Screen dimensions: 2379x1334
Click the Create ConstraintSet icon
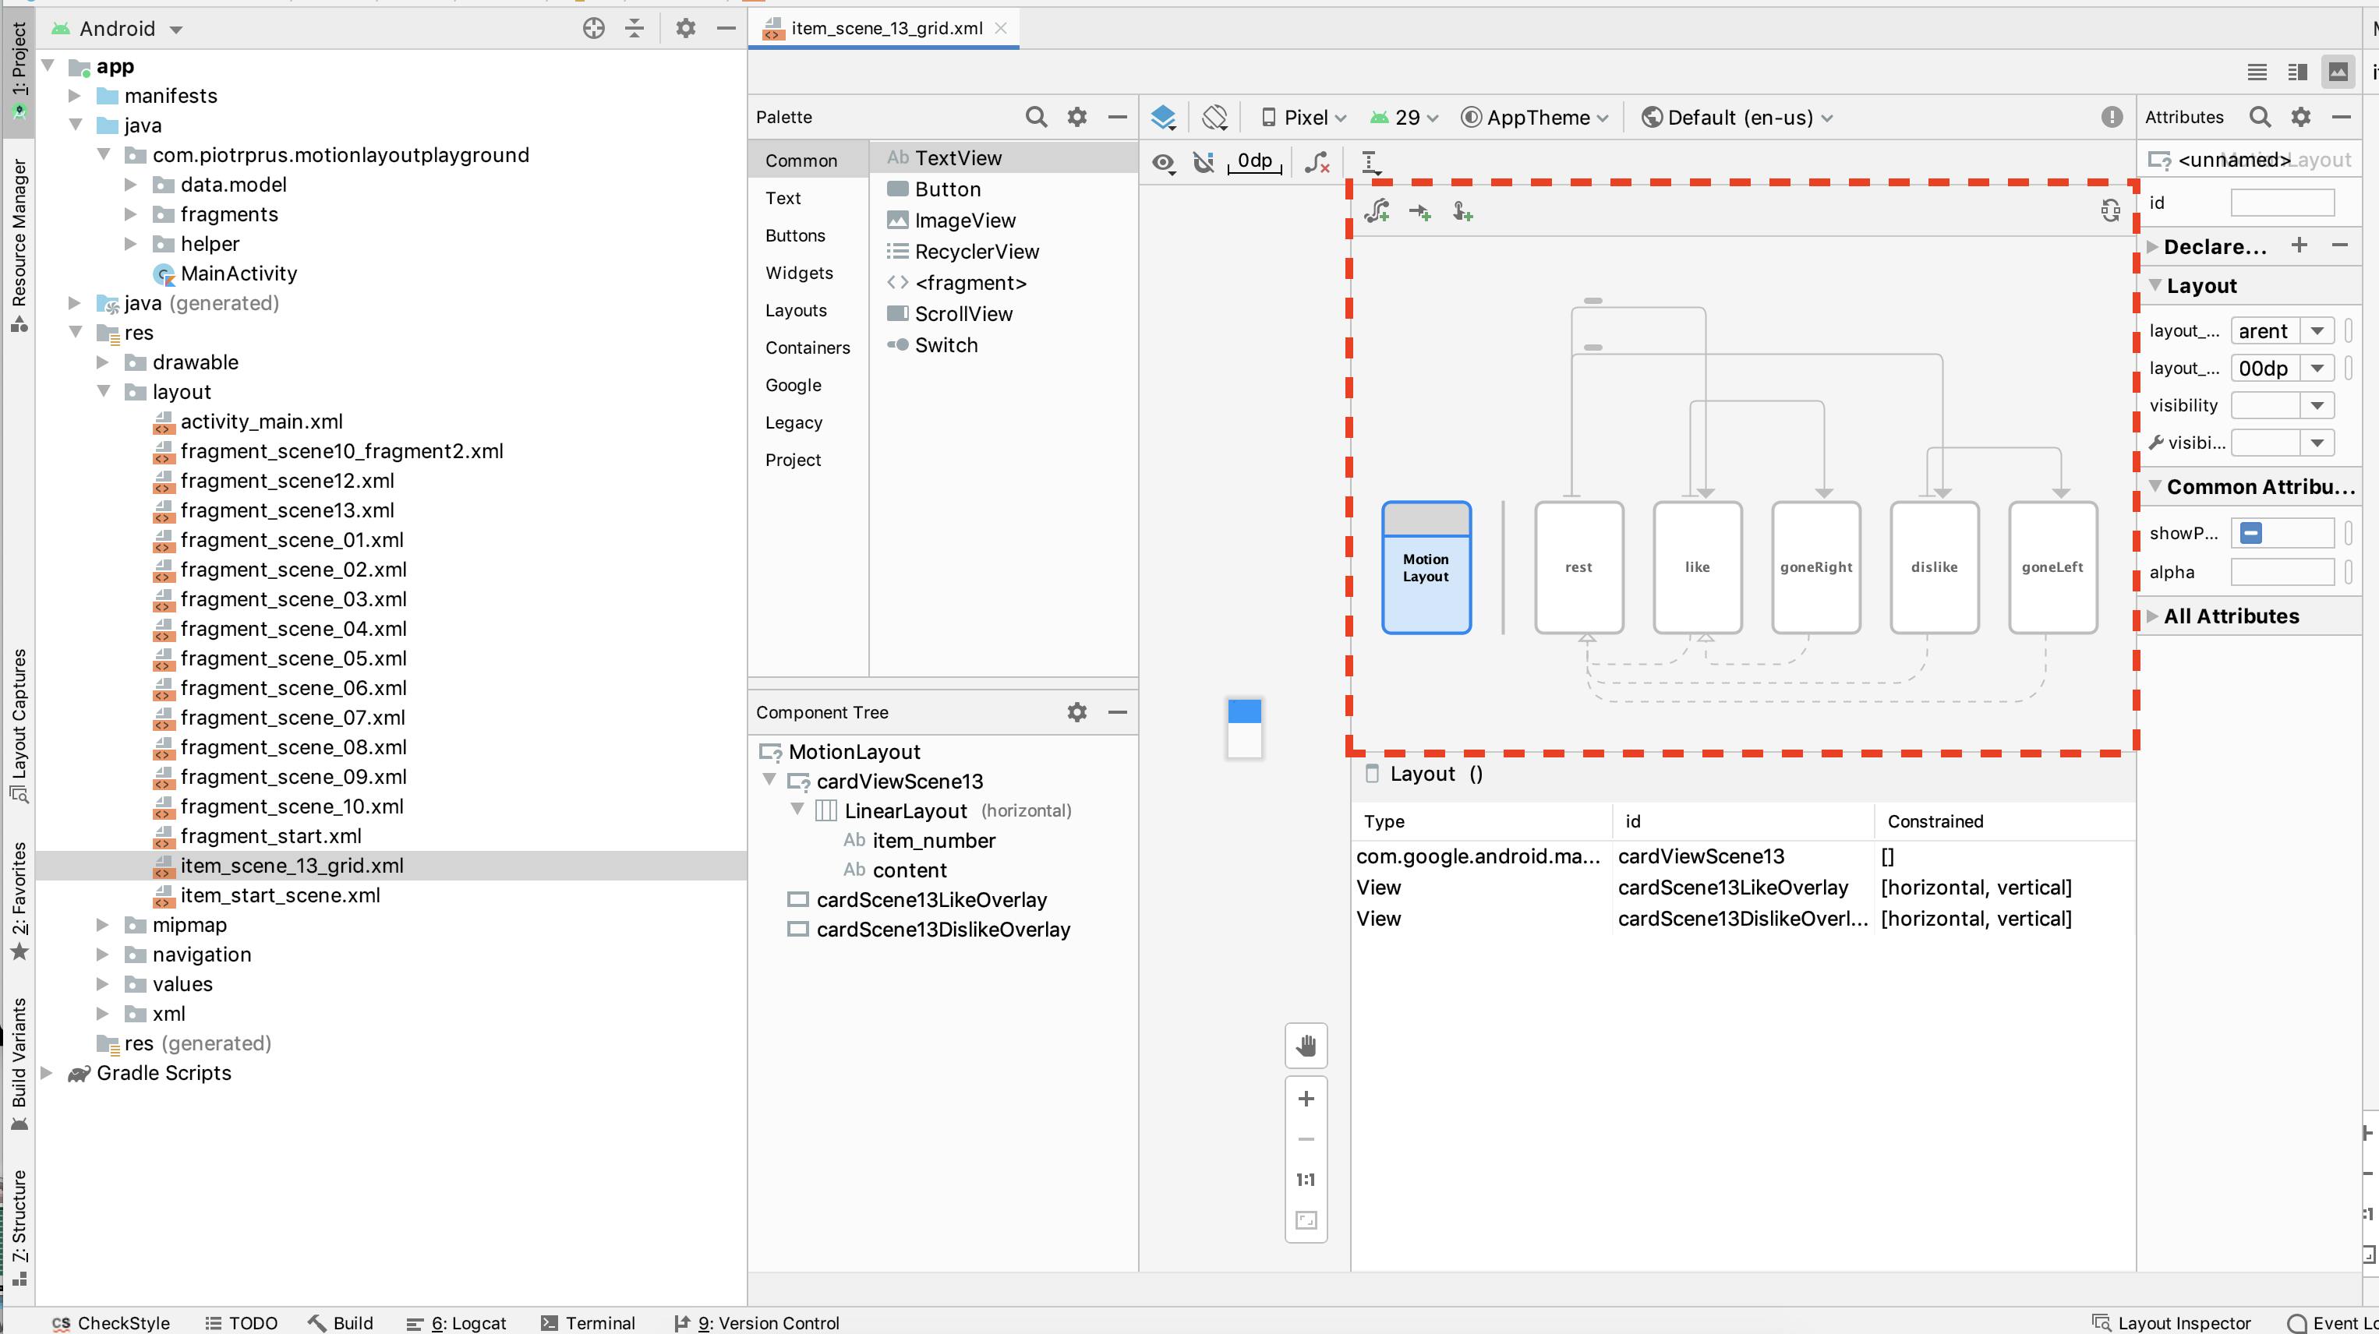point(1377,211)
